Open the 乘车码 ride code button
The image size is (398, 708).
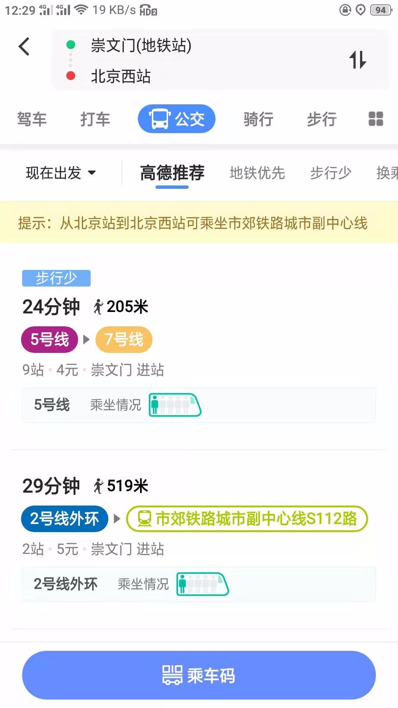(199, 675)
